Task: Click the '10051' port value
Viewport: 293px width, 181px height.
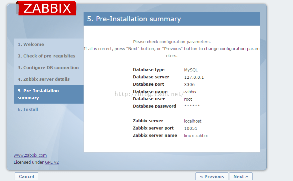Action: tap(190, 129)
